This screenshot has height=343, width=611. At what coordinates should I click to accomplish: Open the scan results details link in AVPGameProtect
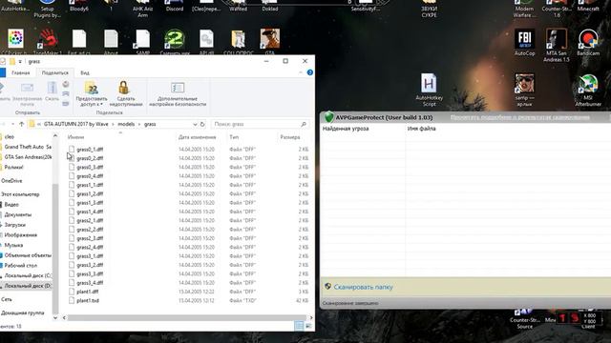519,117
